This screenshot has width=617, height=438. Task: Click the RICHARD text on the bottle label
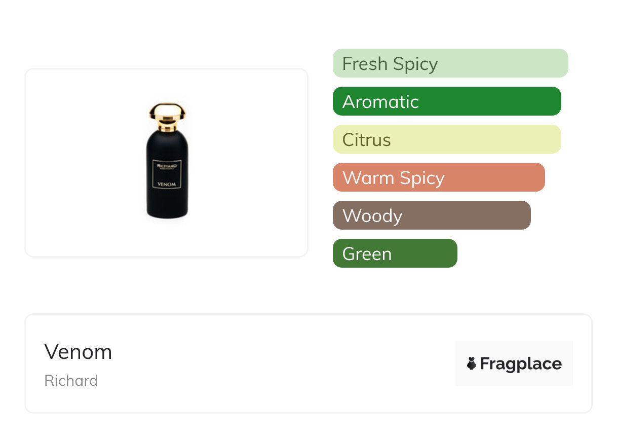pos(167,165)
